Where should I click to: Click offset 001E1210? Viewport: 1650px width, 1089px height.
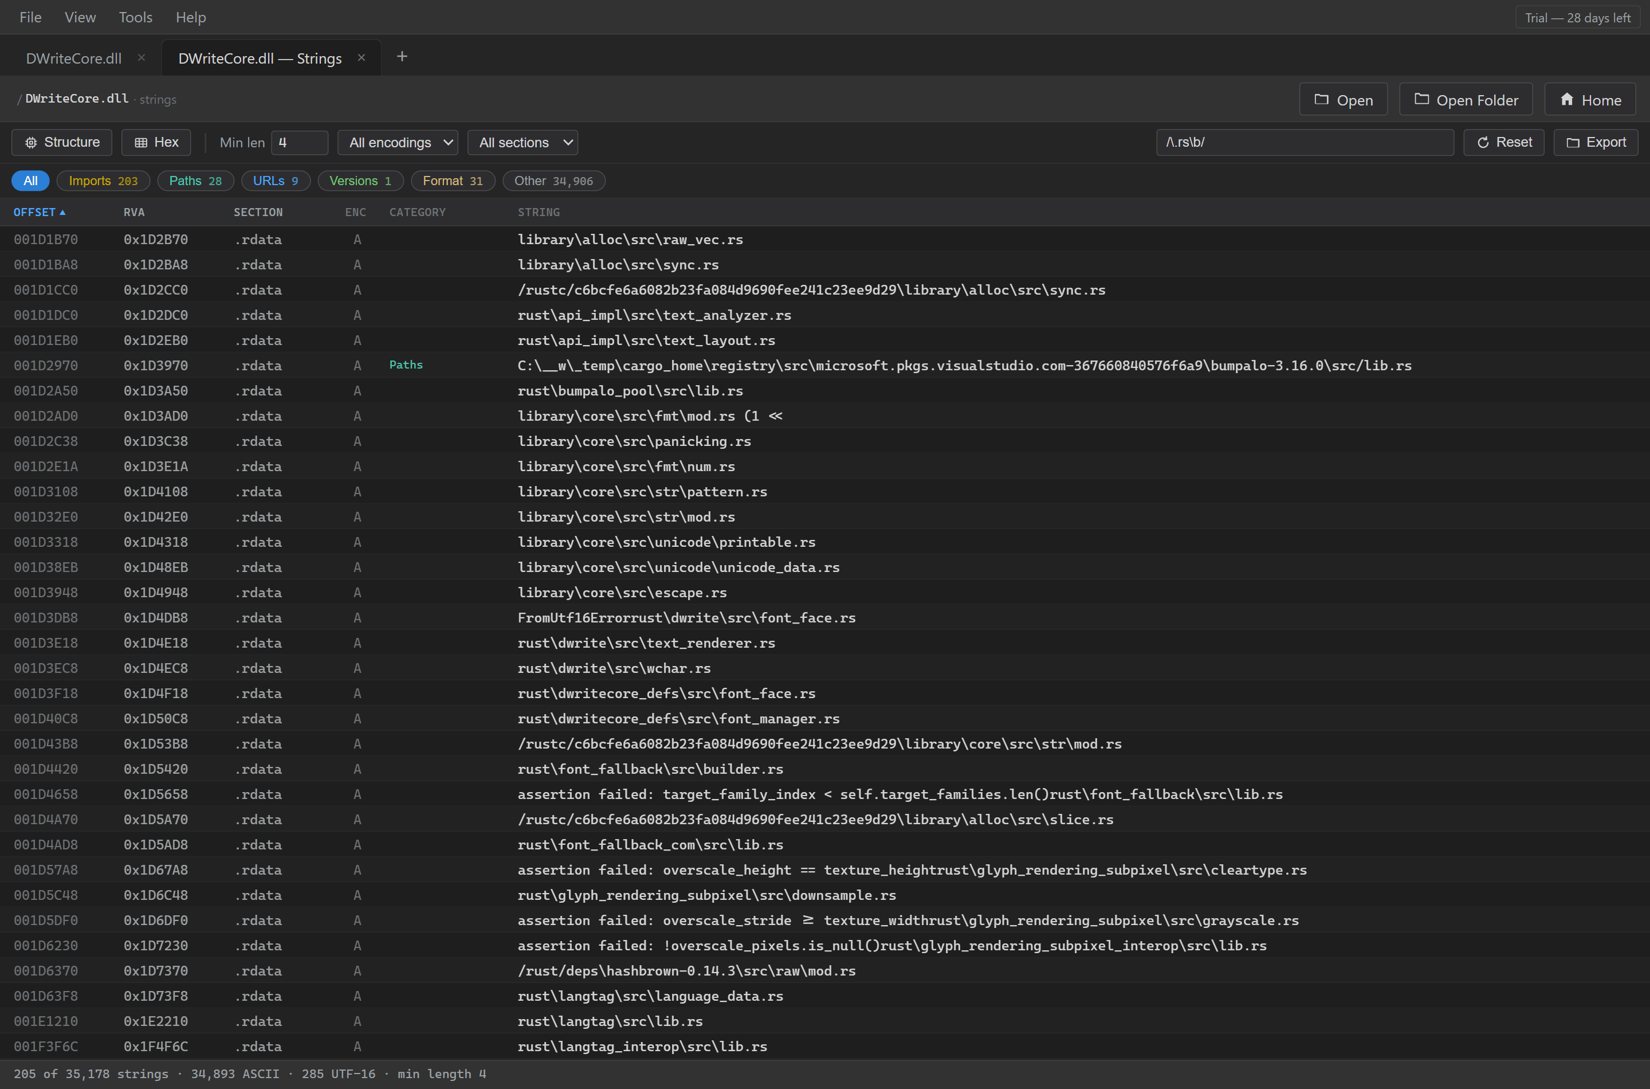coord(46,1021)
